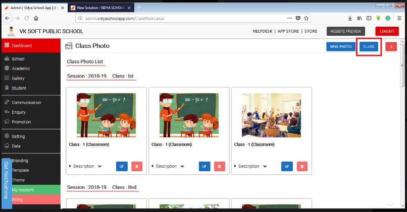Viewport: 407px width, 212px height.
Task: Open My Account in the sidebar
Action: pyautogui.click(x=36, y=190)
